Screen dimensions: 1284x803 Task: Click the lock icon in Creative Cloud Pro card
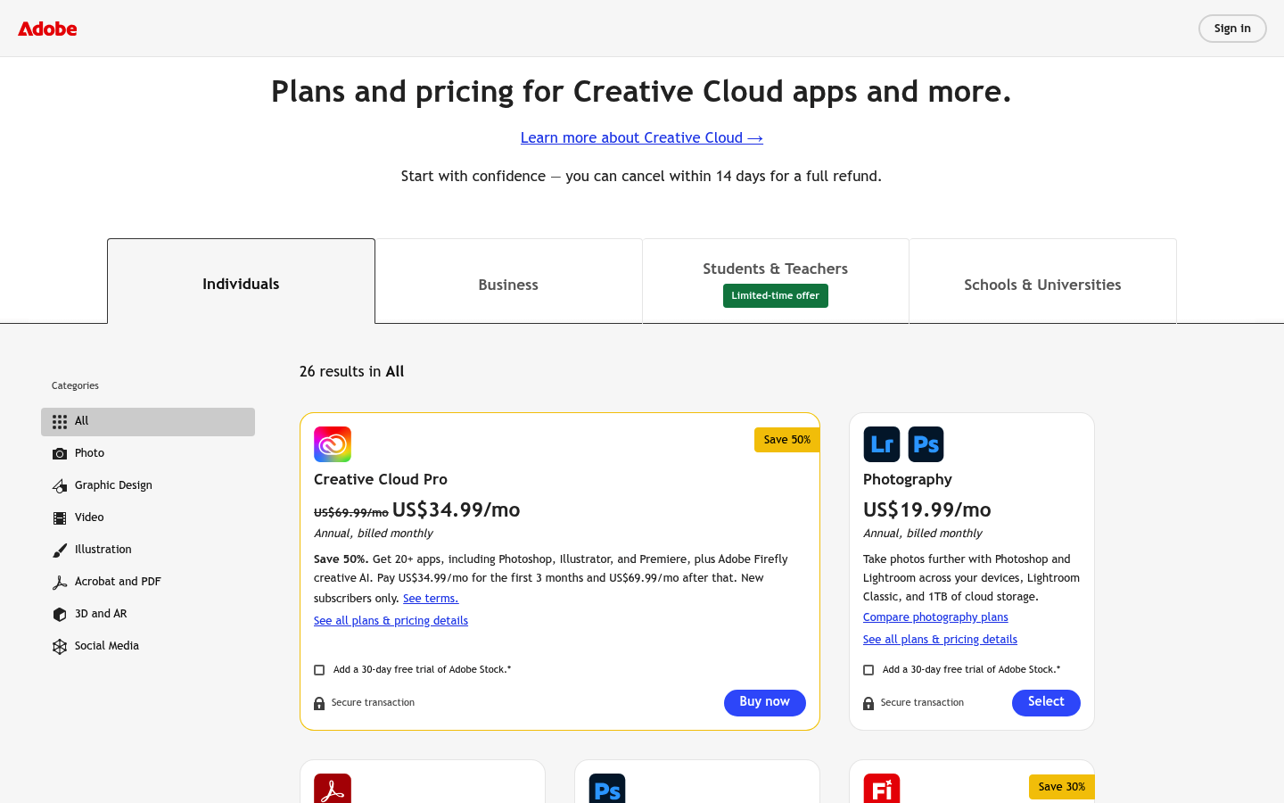point(319,704)
